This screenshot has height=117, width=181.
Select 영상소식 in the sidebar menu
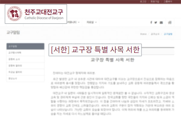25,79
